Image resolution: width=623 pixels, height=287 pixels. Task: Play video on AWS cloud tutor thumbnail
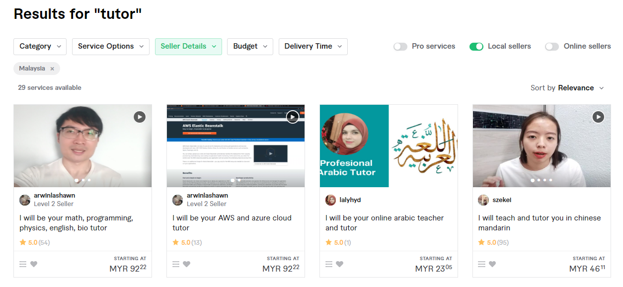point(293,117)
